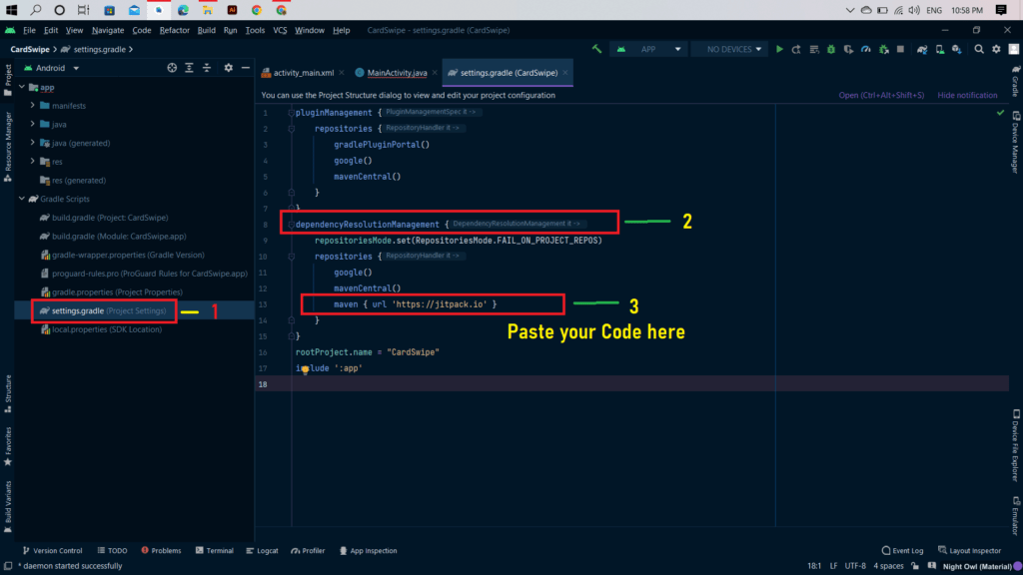Click the Hide notification link
Screen dimensions: 1023x575
[x=966, y=96]
